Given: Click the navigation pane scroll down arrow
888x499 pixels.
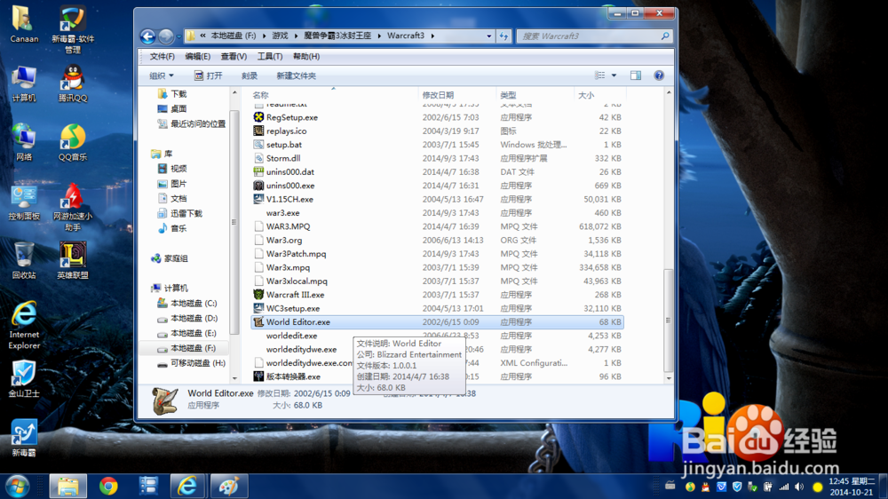Looking at the screenshot, I should tap(234, 377).
